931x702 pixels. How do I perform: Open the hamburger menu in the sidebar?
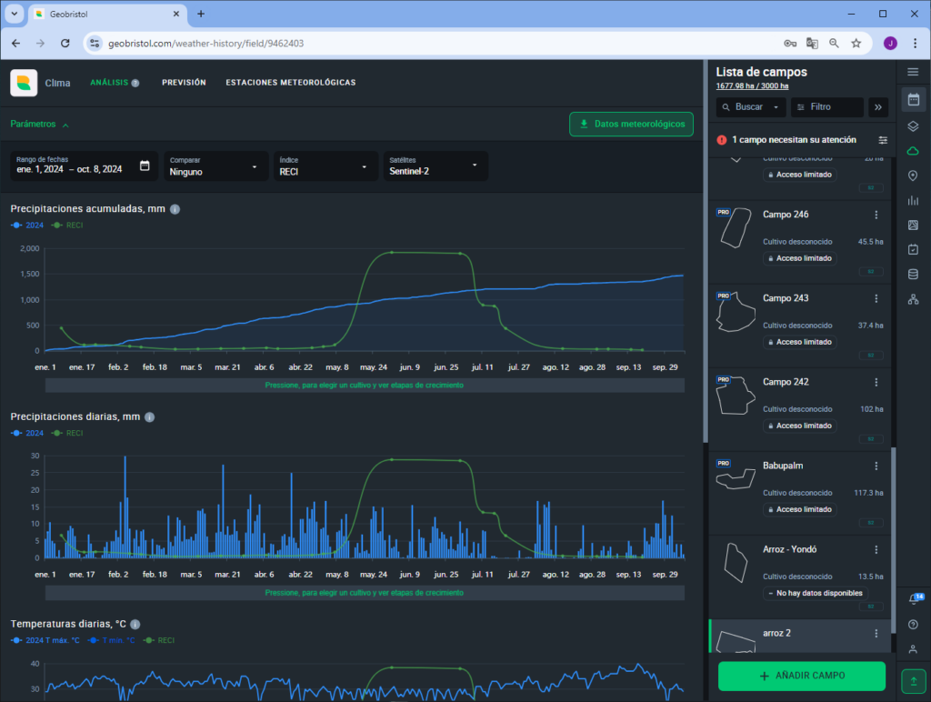(913, 72)
